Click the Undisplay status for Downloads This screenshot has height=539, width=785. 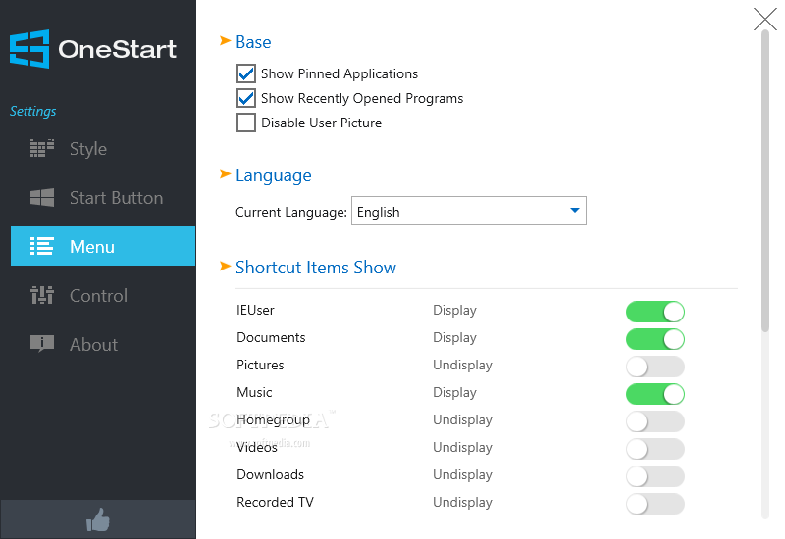coord(462,475)
